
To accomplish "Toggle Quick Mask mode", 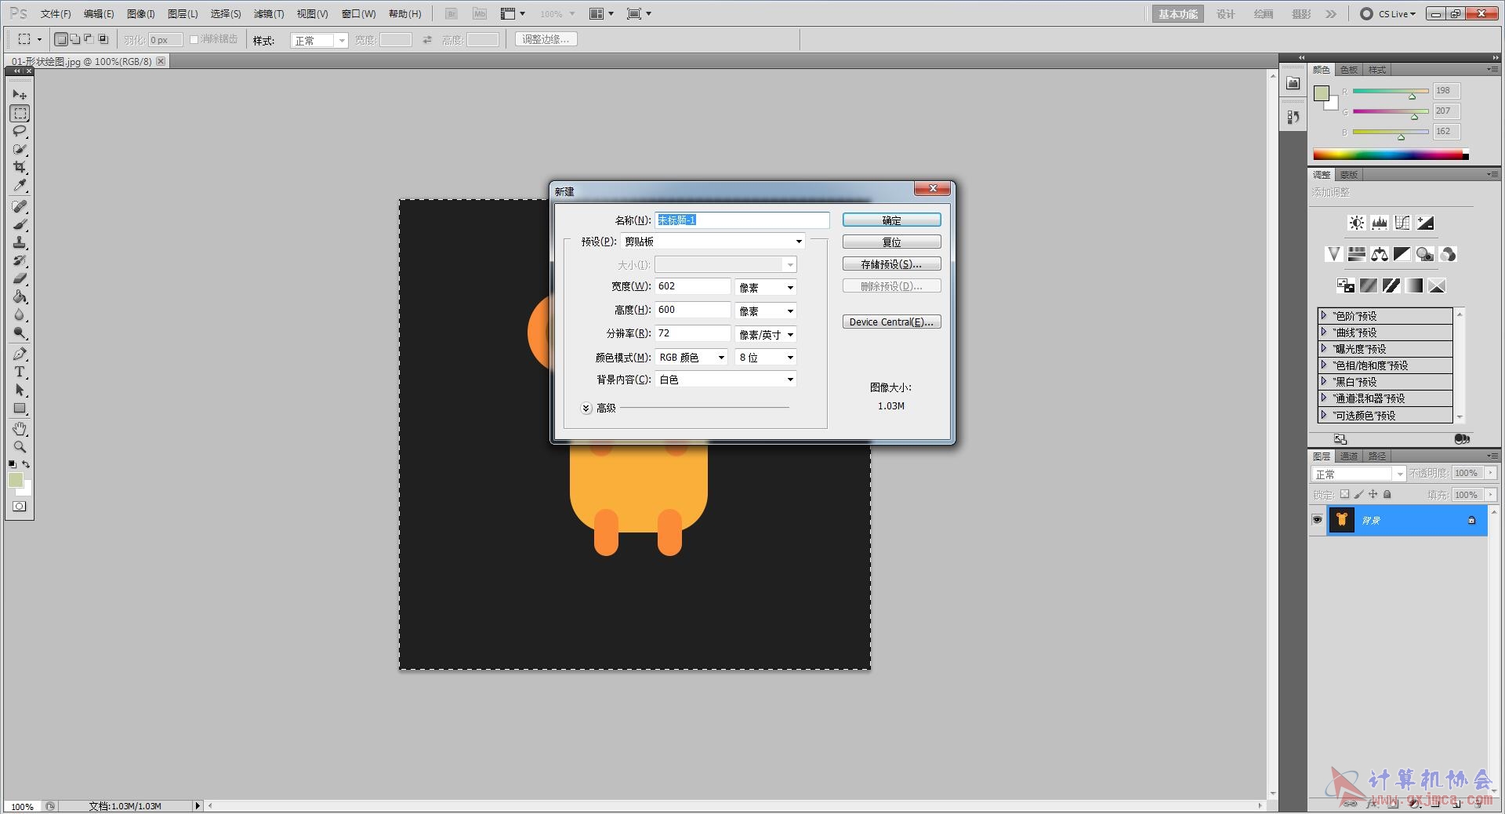I will pyautogui.click(x=20, y=507).
